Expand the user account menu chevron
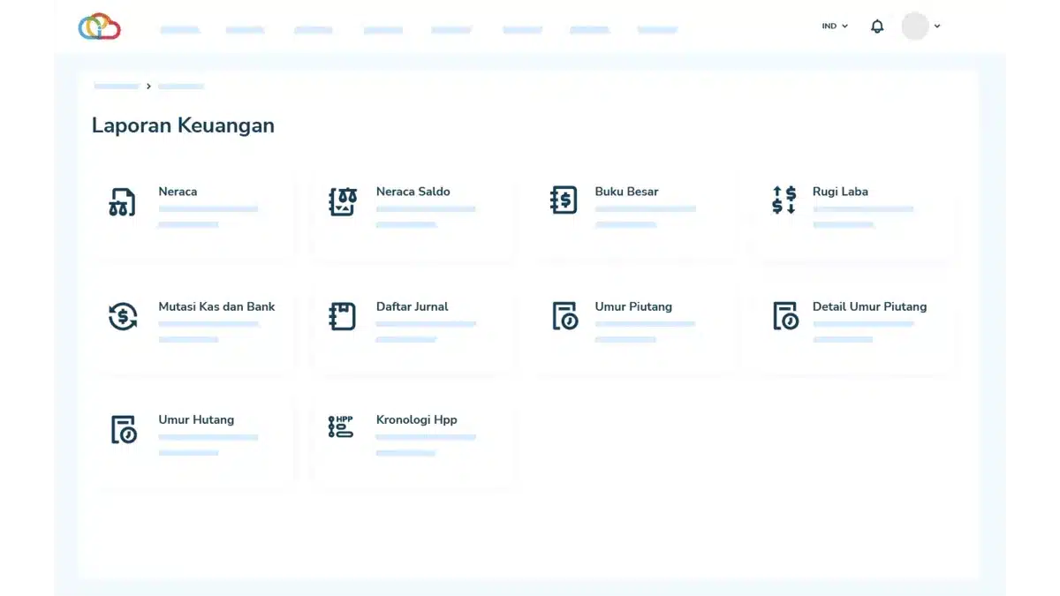 click(x=937, y=26)
